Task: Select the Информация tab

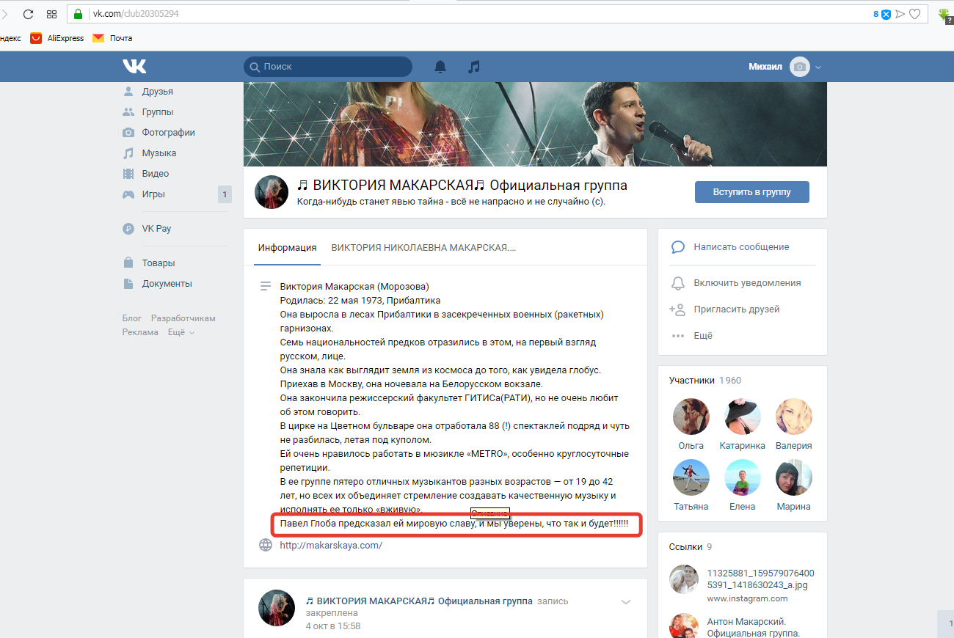Action: [287, 247]
